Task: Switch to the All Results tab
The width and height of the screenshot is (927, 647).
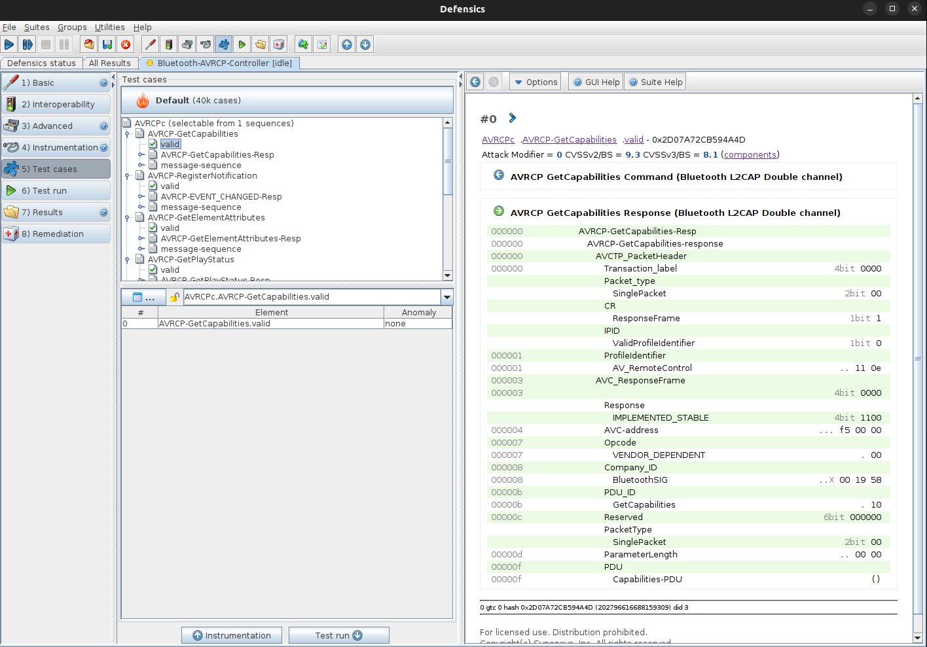Action: [109, 63]
